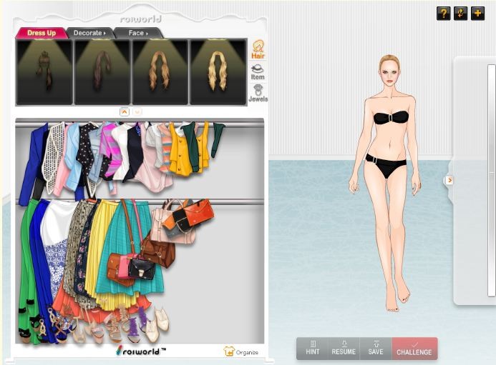Open the Face tab
Image resolution: width=496 pixels, height=365 pixels.
point(138,33)
